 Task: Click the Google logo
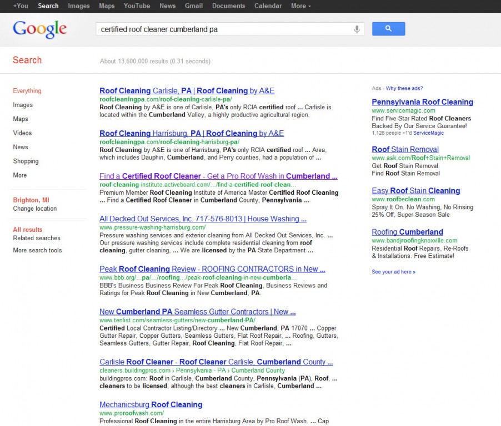(x=39, y=29)
